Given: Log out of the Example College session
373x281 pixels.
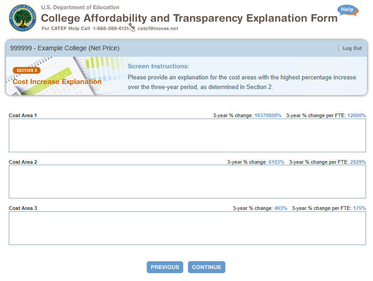Looking at the screenshot, I should (x=352, y=48).
